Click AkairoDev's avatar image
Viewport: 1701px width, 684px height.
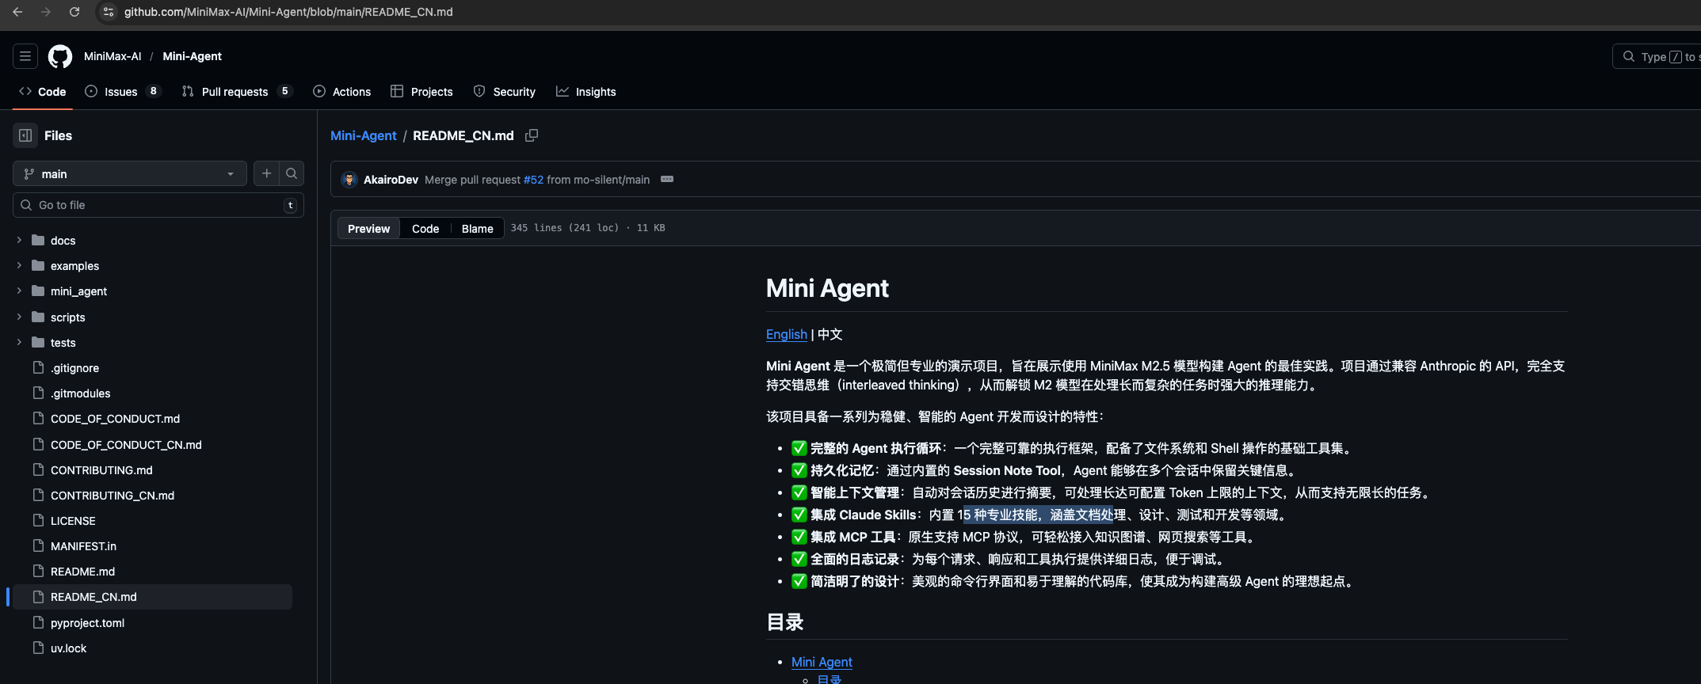(x=349, y=180)
